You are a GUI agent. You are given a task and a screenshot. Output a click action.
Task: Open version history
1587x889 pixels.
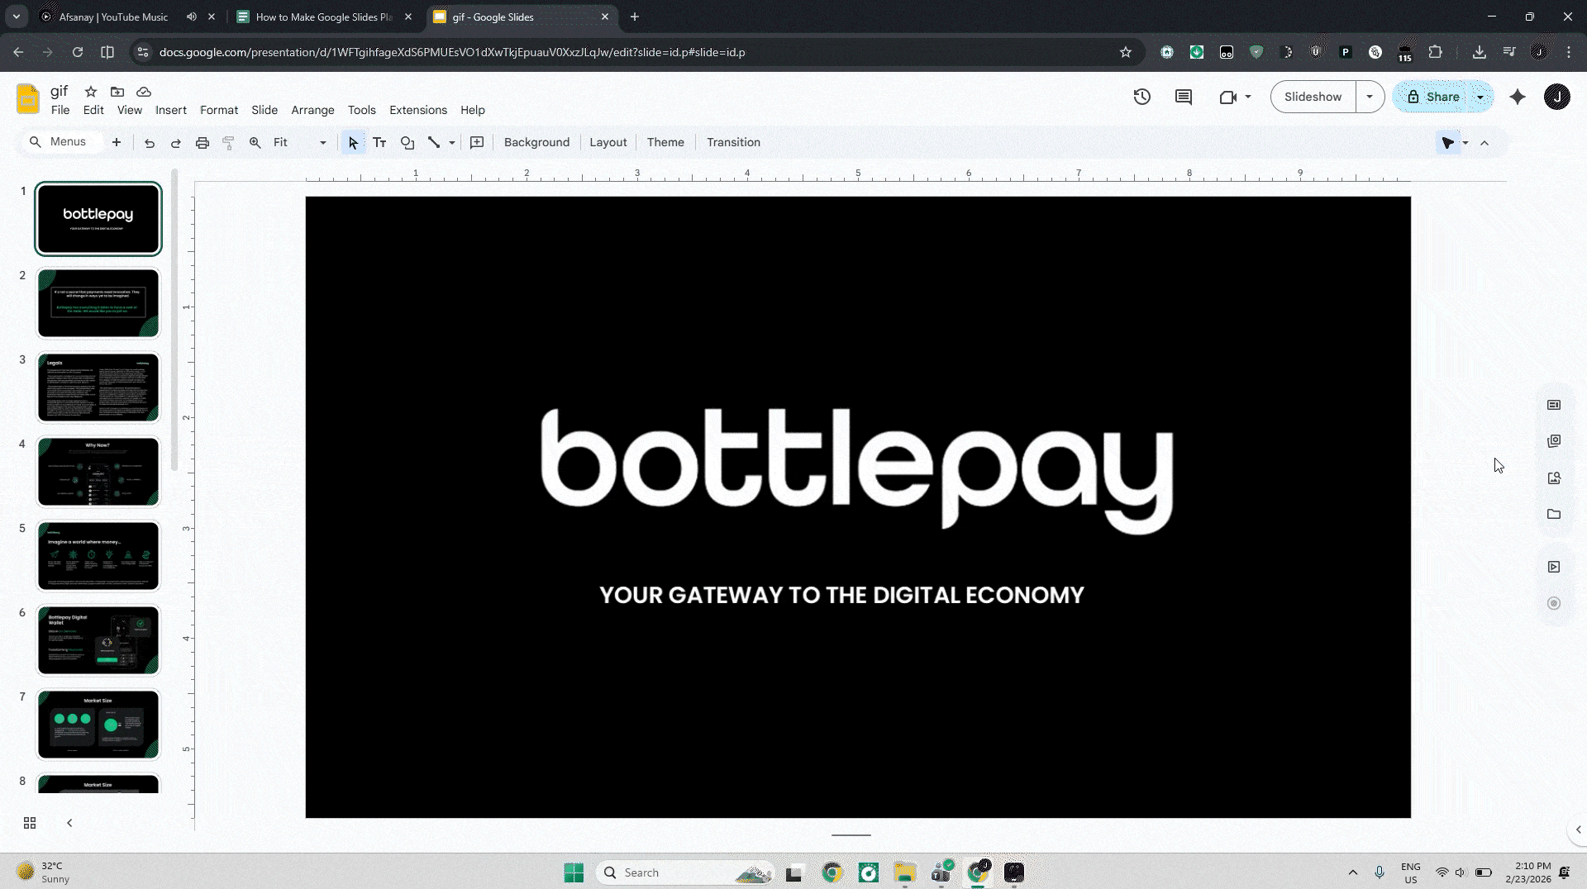point(1141,97)
